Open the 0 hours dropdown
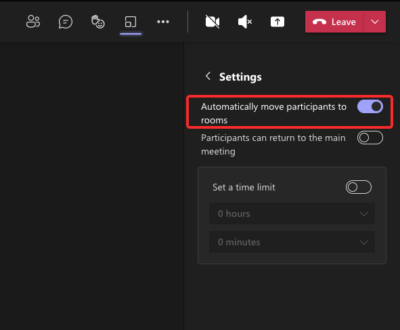The width and height of the screenshot is (400, 330). [292, 213]
